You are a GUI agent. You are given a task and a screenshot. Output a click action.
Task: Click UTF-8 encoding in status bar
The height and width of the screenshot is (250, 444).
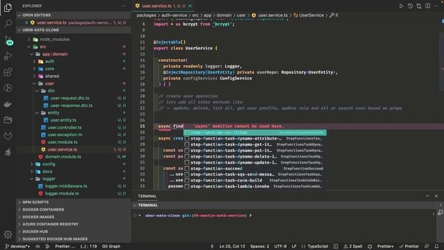click(280, 247)
